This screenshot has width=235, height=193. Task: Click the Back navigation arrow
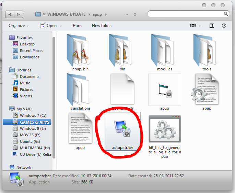[10, 14]
